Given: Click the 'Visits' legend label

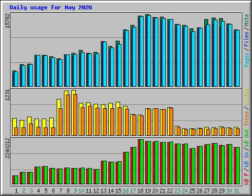Looking at the screenshot, I should pos(247,97).
